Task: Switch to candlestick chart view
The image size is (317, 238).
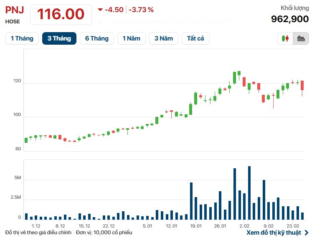Action: pos(286,38)
